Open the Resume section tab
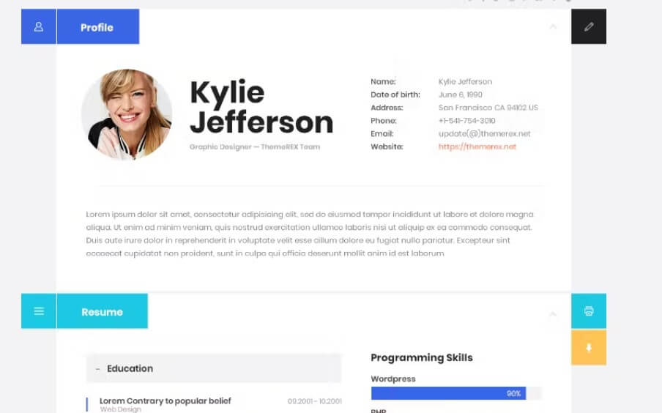Screen dimensions: 662x413 click(103, 311)
